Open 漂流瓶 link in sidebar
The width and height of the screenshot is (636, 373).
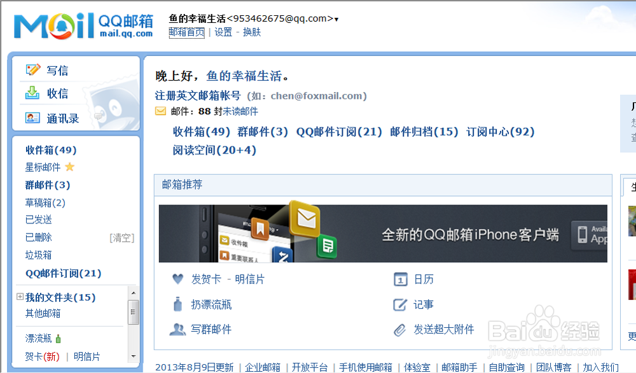[39, 339]
